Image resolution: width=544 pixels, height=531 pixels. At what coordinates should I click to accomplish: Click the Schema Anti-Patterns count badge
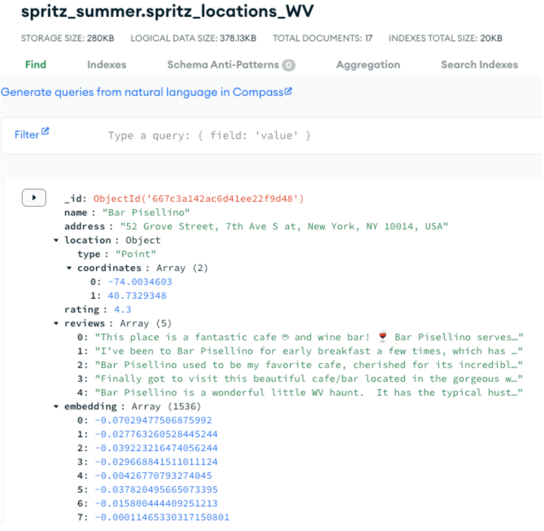coord(289,65)
